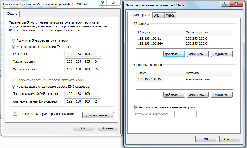Select 'Использовать следующие адреса DNS-серверов' option
The height and width of the screenshot is (148, 247).
point(14,87)
